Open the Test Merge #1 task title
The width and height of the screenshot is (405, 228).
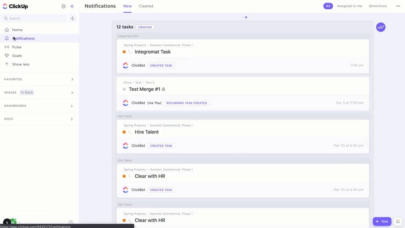144,89
